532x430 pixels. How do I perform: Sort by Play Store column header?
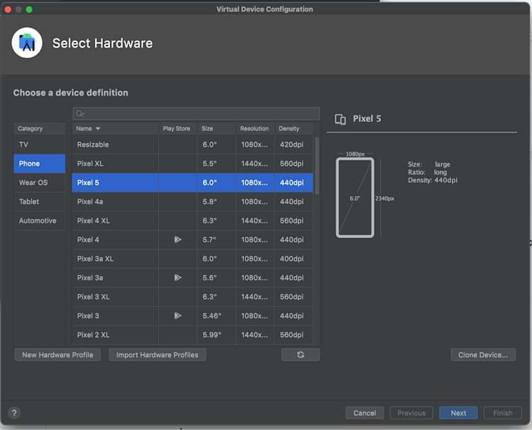pyautogui.click(x=177, y=129)
